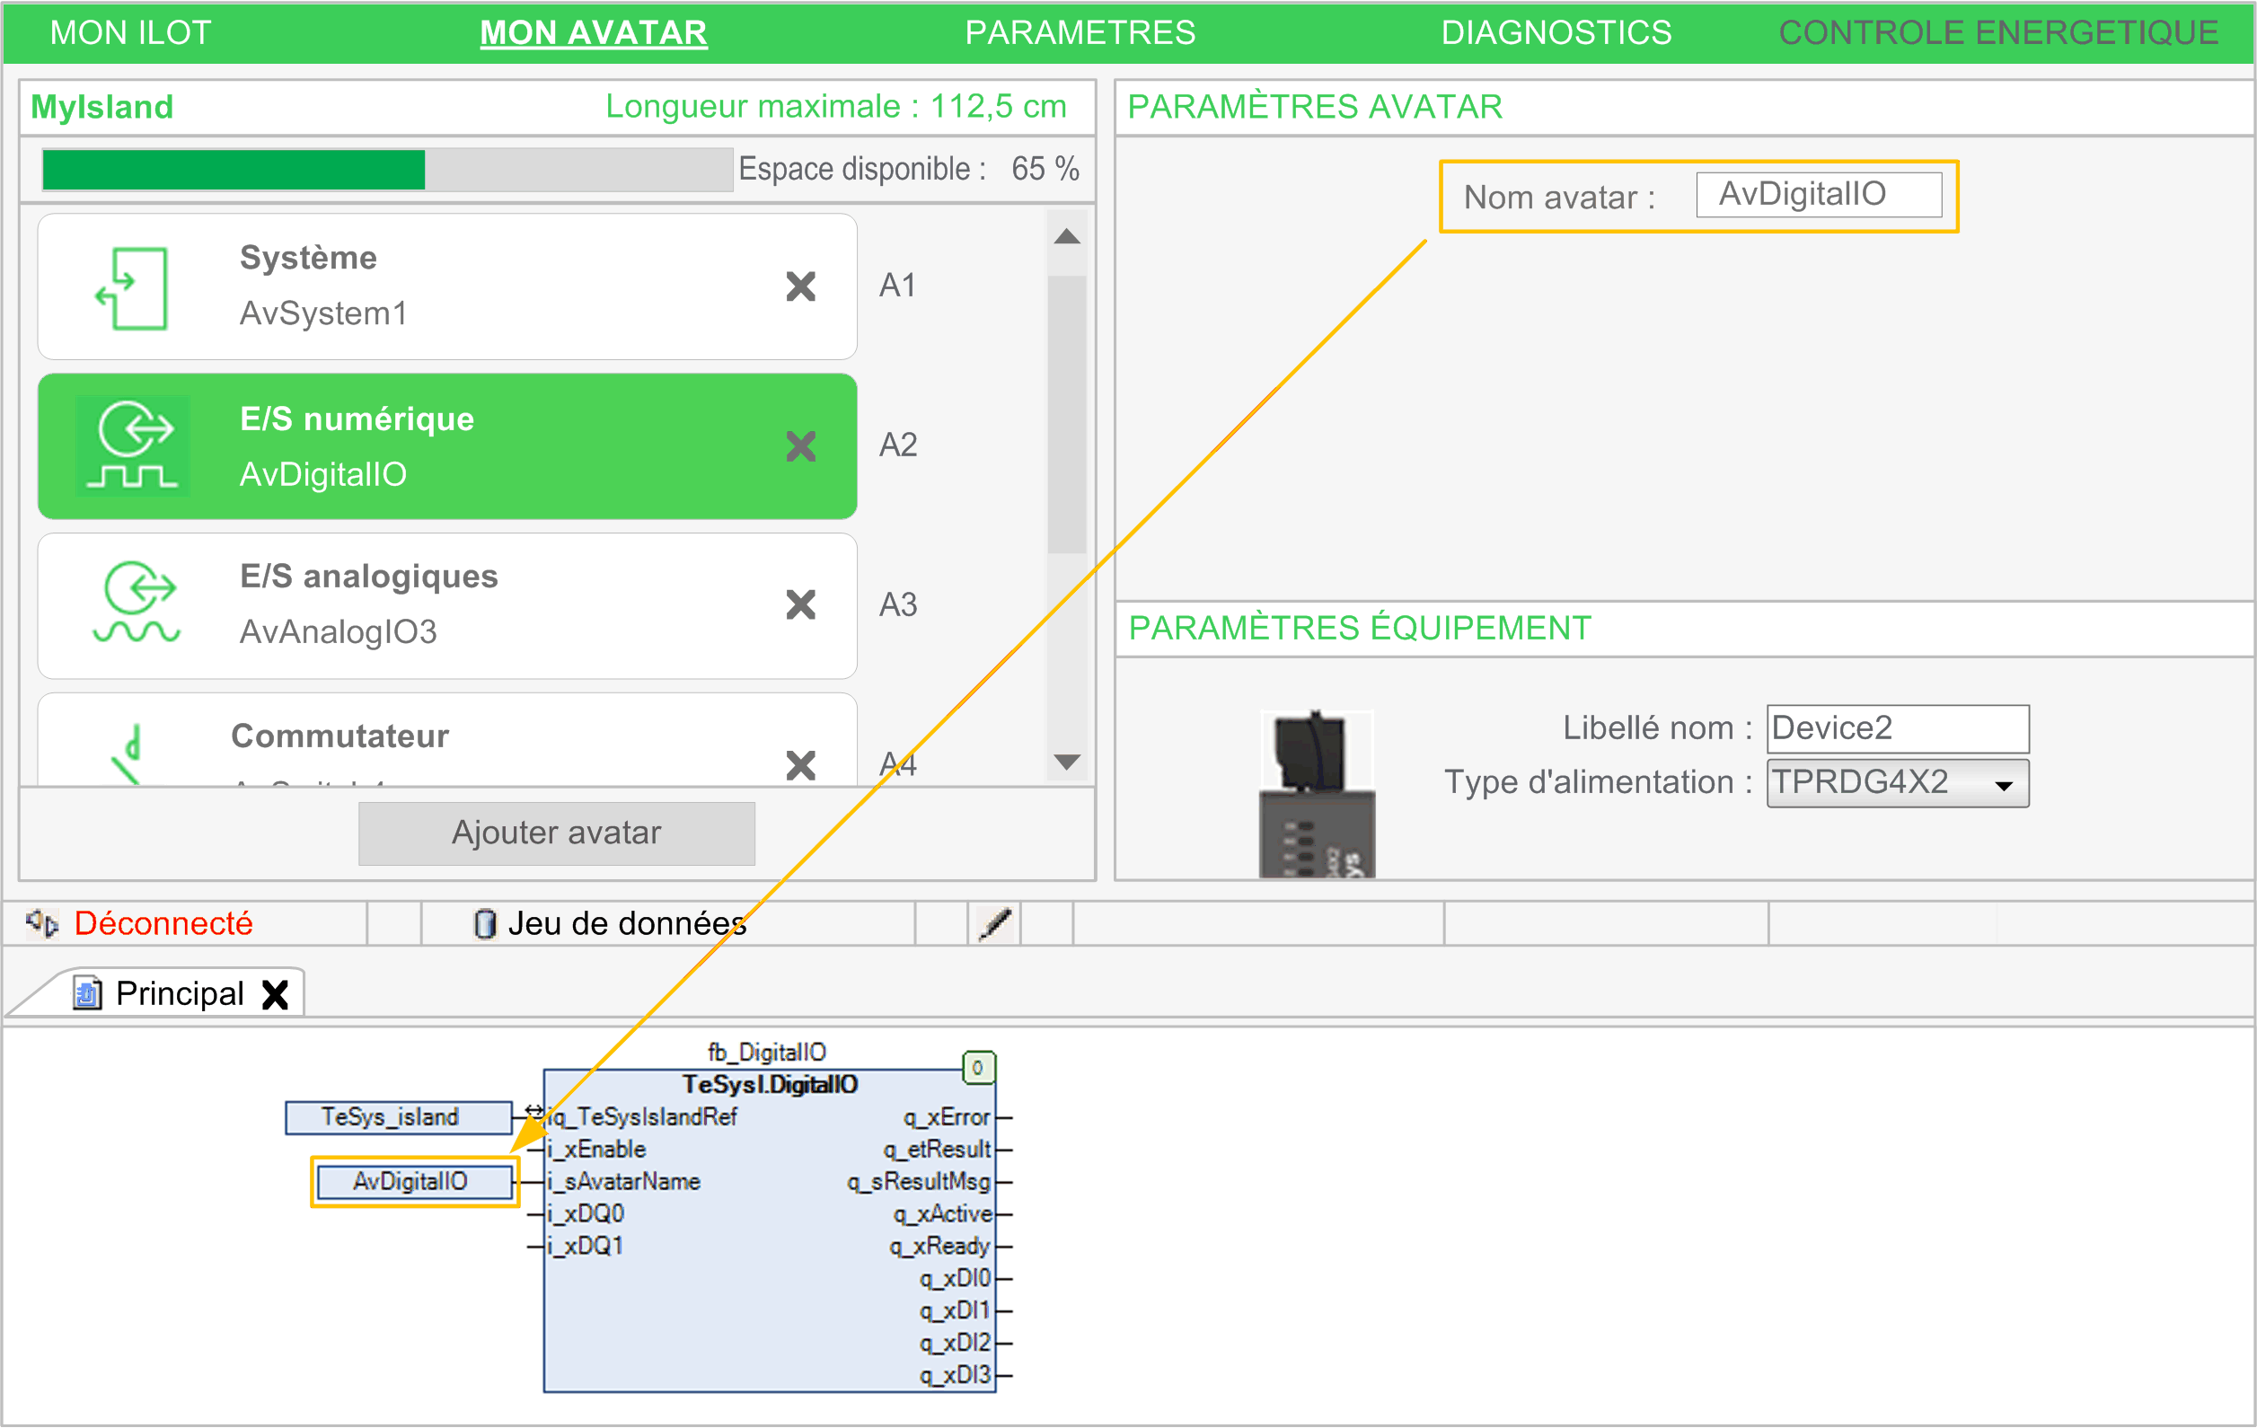This screenshot has height=1428, width=2257.
Task: Open the PARAMETRES tab
Action: click(1080, 33)
